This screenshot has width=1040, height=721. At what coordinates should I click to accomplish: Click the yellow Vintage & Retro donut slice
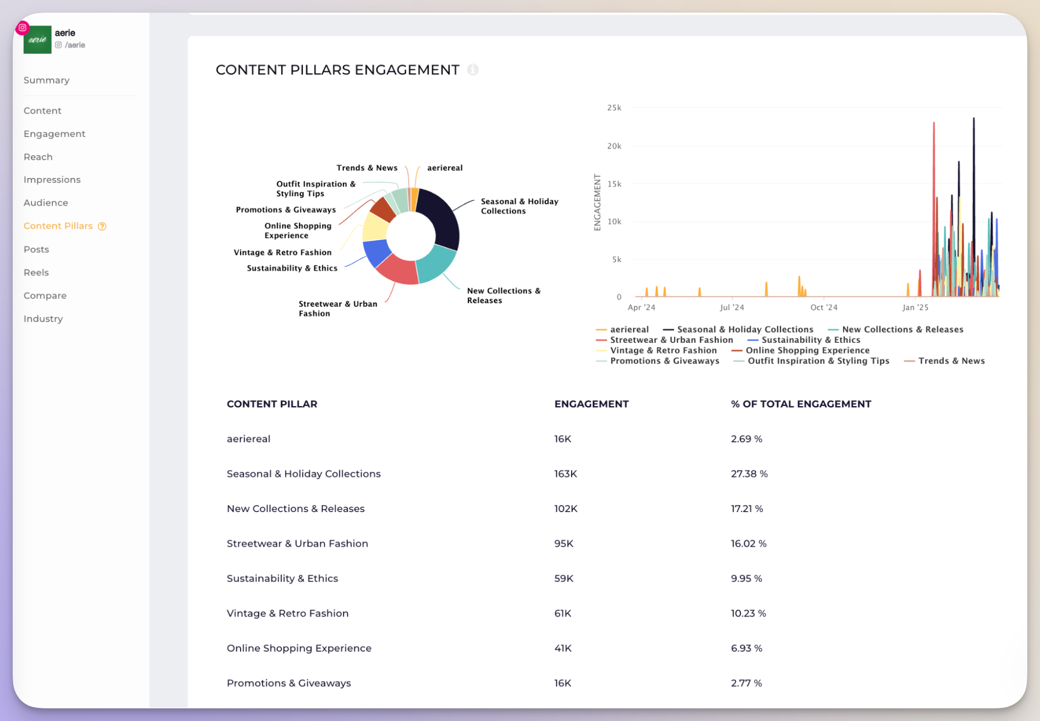coord(375,228)
